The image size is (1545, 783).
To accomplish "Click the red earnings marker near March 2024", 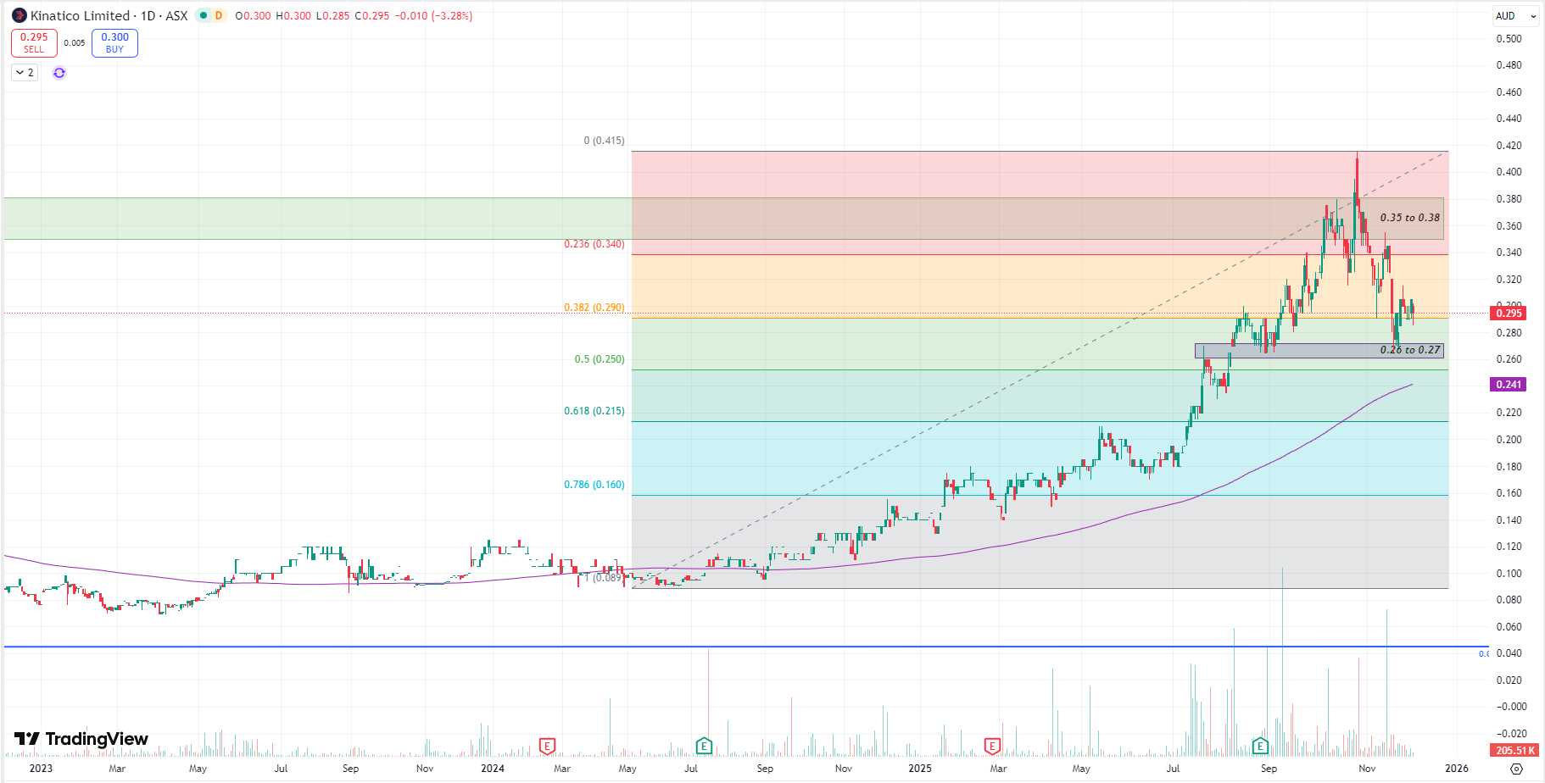I will click(x=548, y=747).
